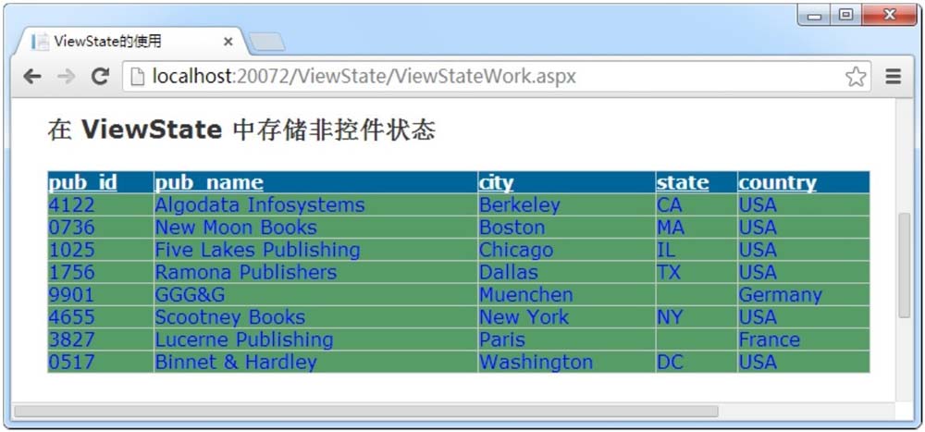Bookmark this page with the star icon
The width and height of the screenshot is (925, 432).
pos(856,77)
